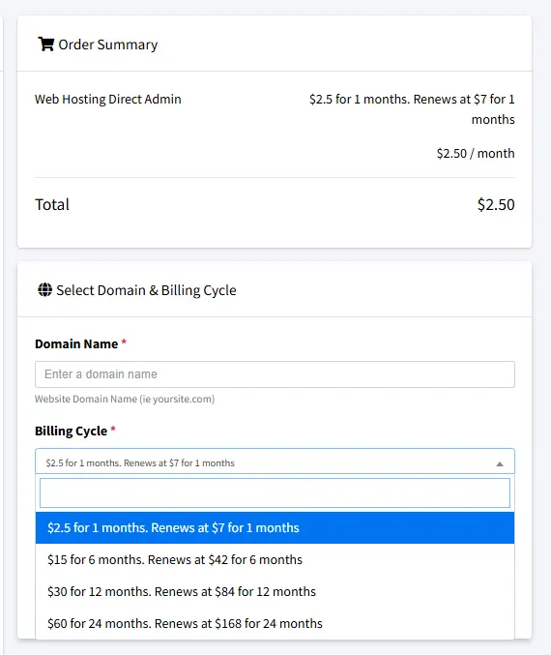Click the Order Summary heading text
This screenshot has width=551, height=655.
pyautogui.click(x=107, y=45)
